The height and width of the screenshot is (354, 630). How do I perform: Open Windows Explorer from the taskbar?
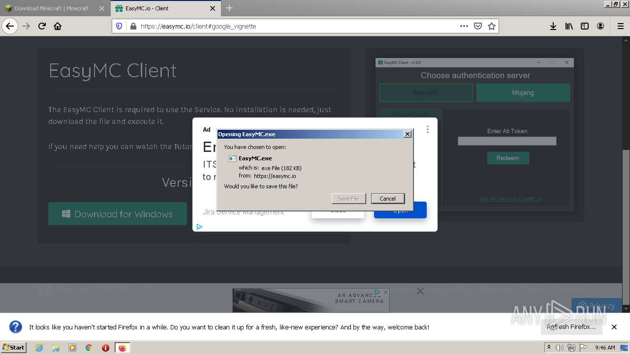tap(56, 348)
